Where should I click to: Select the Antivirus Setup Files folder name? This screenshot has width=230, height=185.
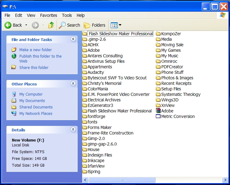pos(106,61)
